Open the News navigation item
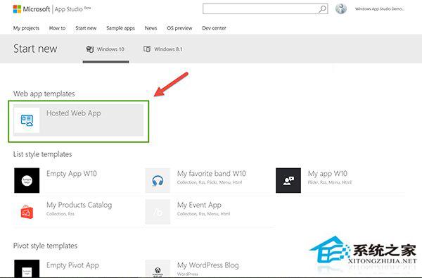Viewport: 422px width, 278px height. pos(151,28)
